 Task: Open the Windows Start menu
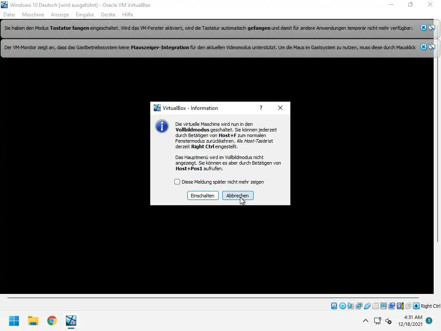click(14, 321)
